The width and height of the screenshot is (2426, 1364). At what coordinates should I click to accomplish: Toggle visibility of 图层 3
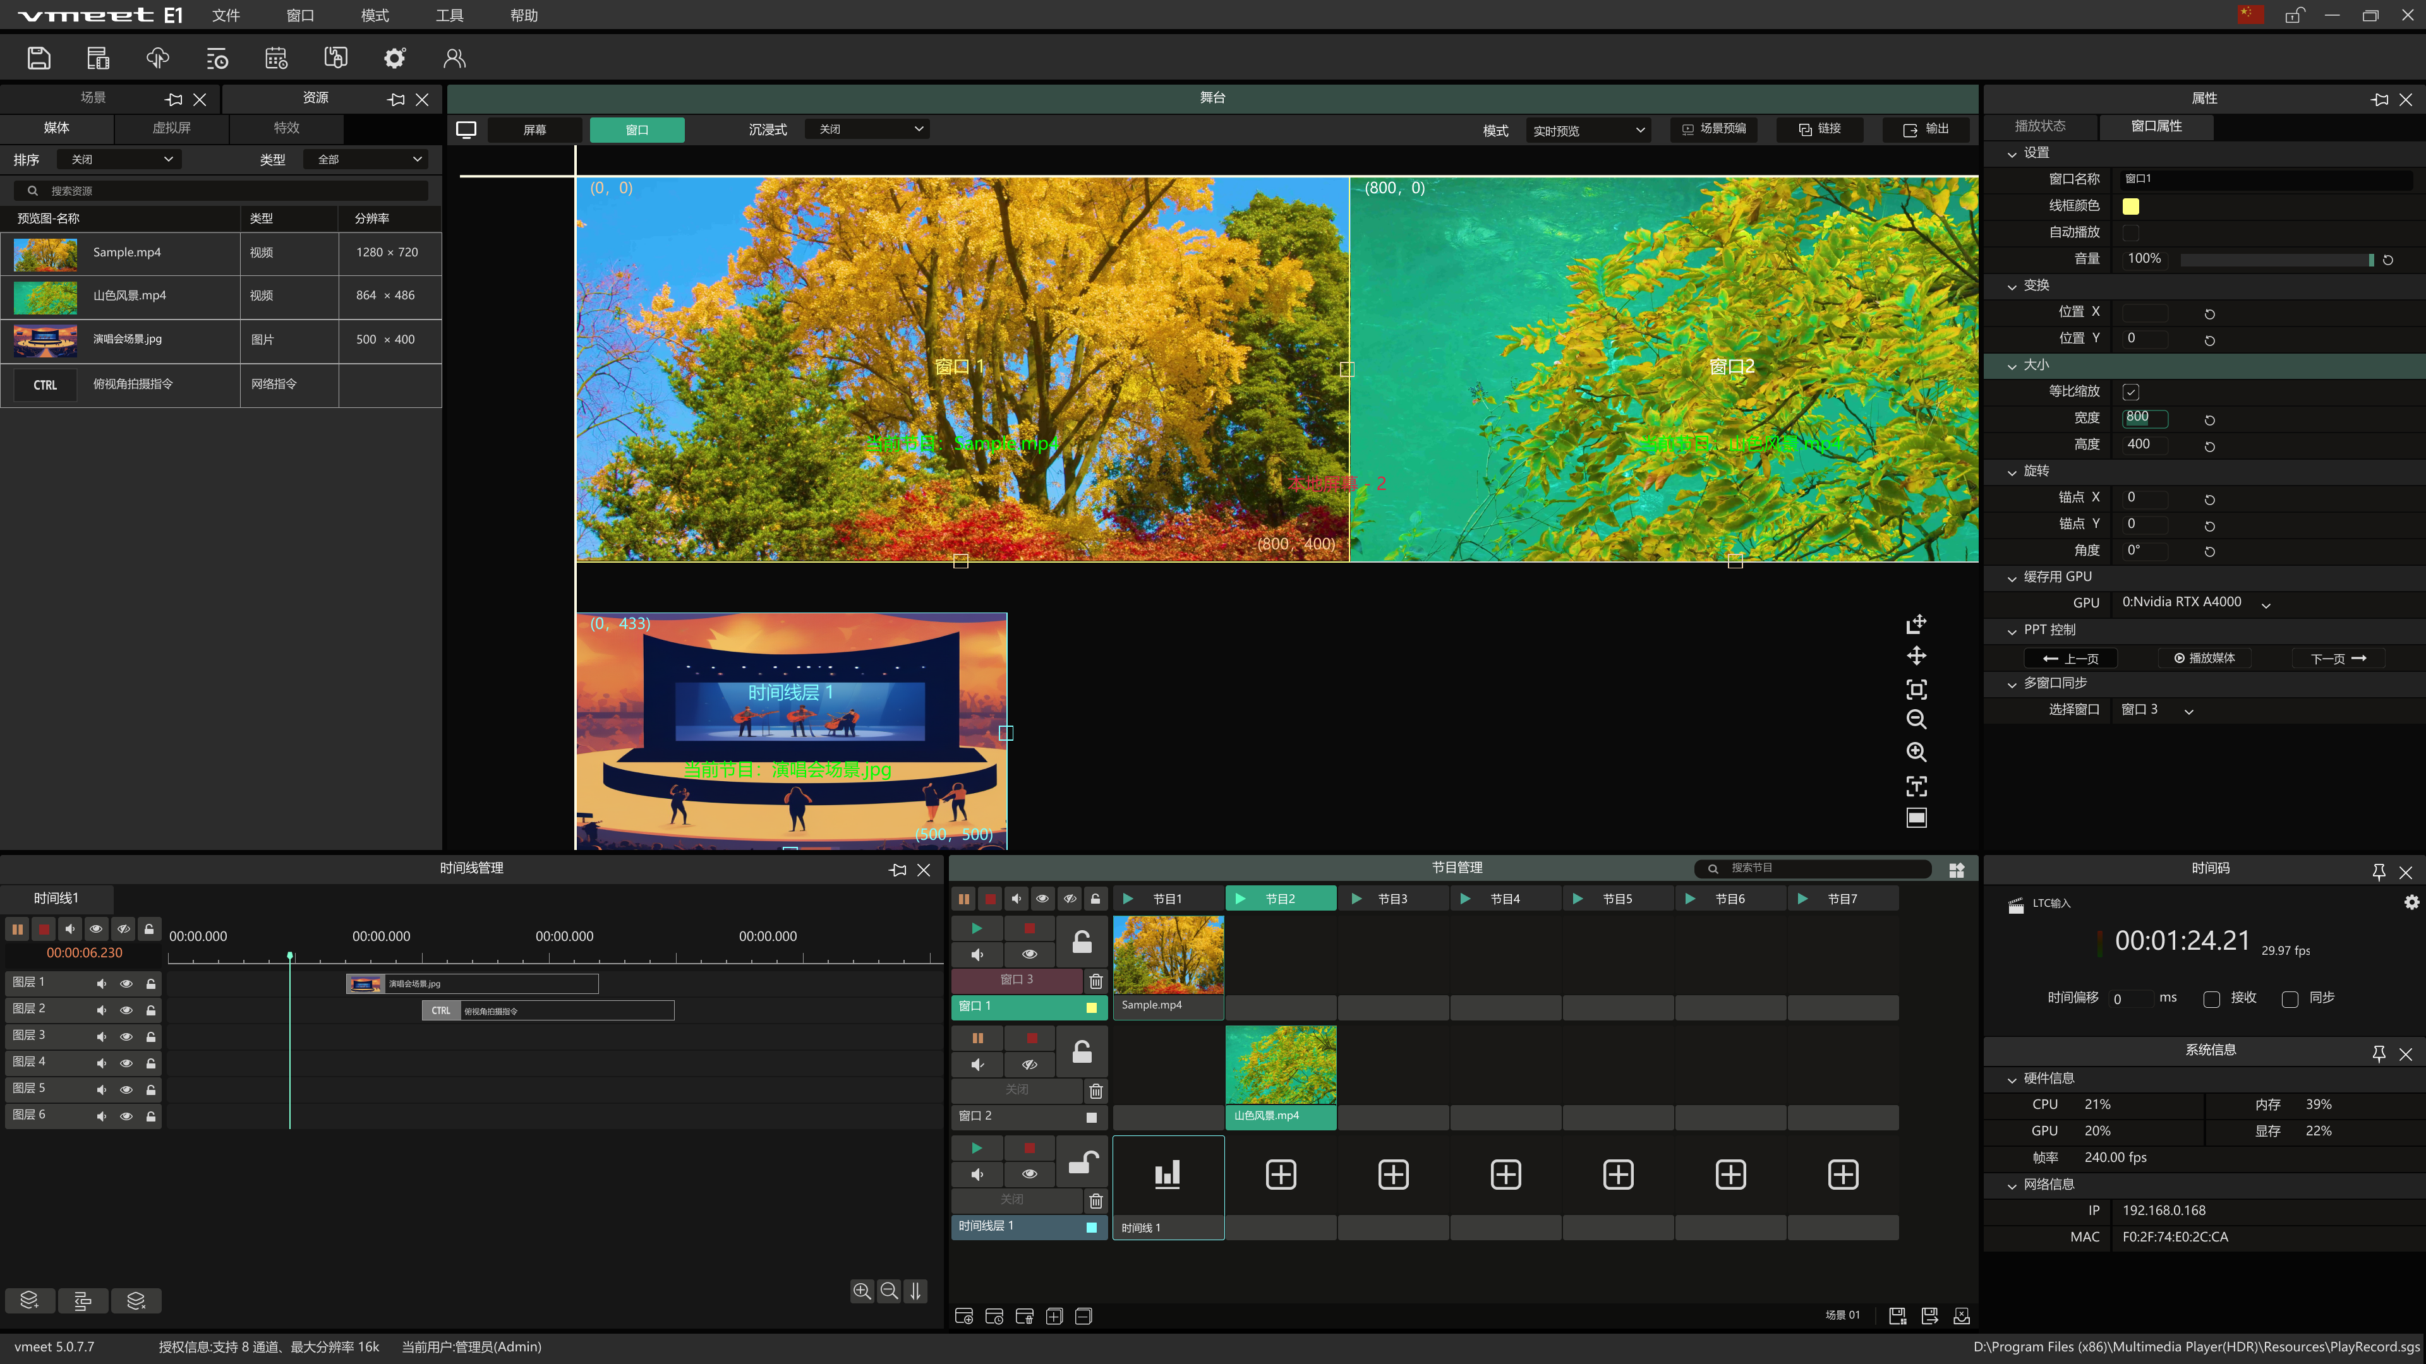126,1036
